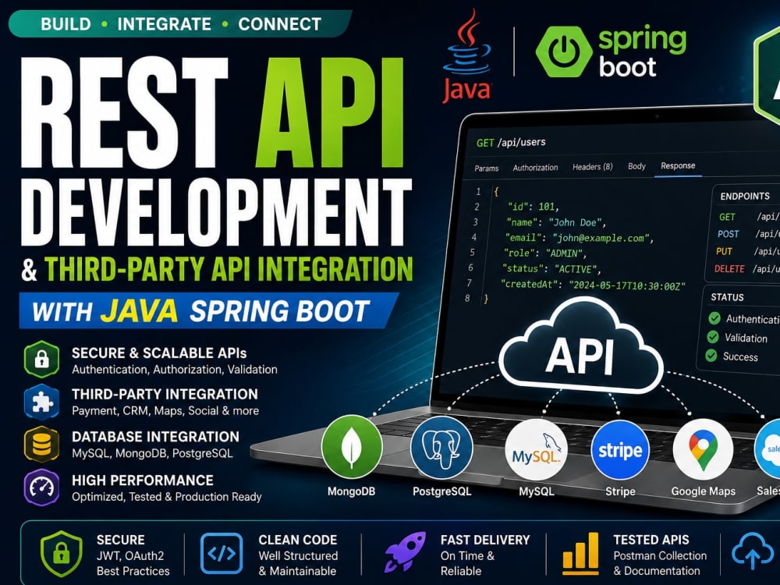The width and height of the screenshot is (780, 585).
Task: Click On Time & Reliable text
Action: pos(467,563)
